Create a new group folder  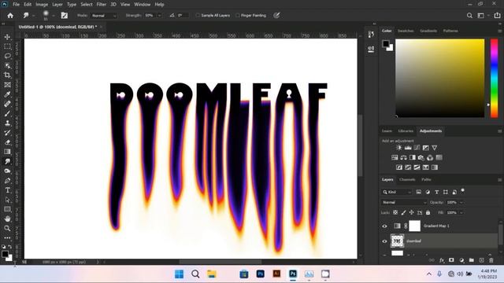471,260
